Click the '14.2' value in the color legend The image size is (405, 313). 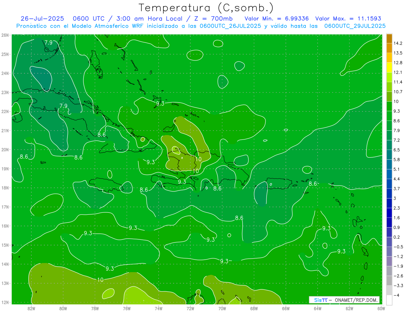[398, 43]
